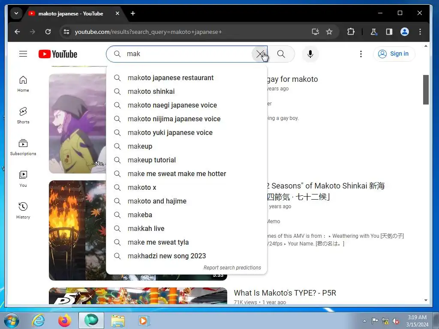
Task: Click the page vertical scrollbar thumb
Action: point(426,90)
